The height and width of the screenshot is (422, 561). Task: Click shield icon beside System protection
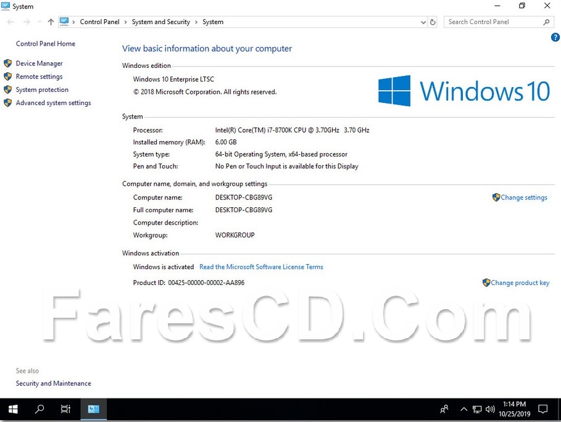(x=7, y=89)
